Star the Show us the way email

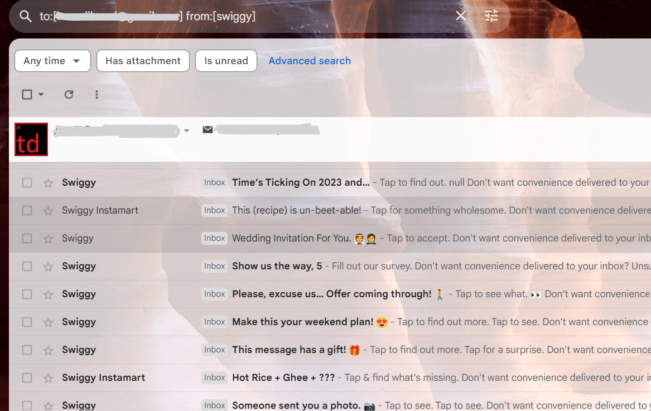pos(48,266)
